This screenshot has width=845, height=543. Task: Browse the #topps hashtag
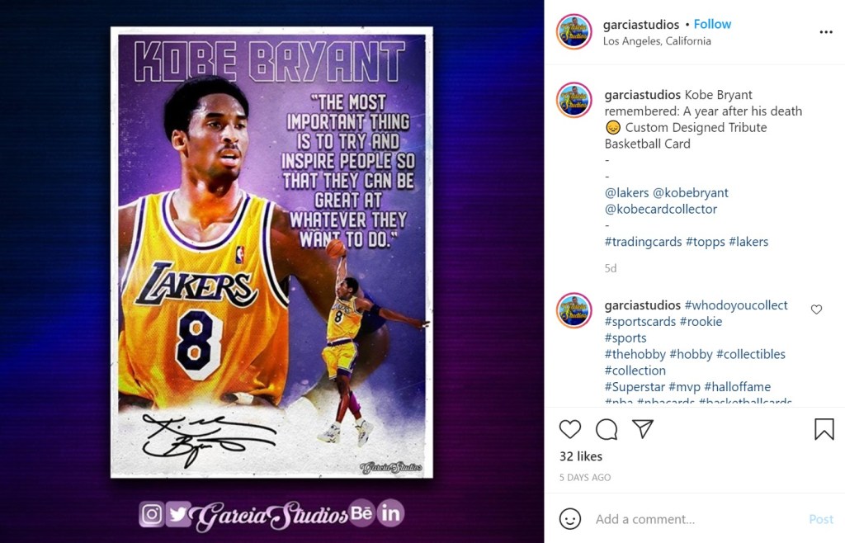pyautogui.click(x=706, y=242)
